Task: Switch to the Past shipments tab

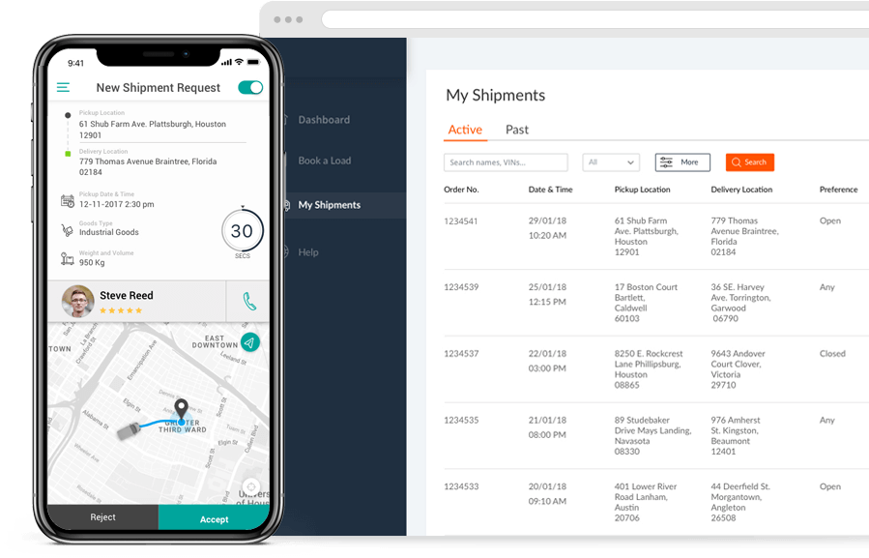Action: pyautogui.click(x=516, y=130)
